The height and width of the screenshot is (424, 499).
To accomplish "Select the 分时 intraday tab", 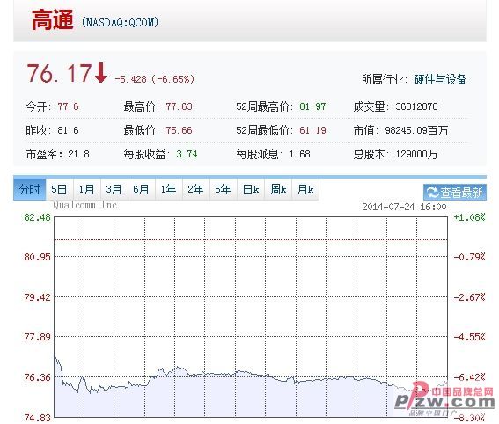I will click(x=30, y=190).
